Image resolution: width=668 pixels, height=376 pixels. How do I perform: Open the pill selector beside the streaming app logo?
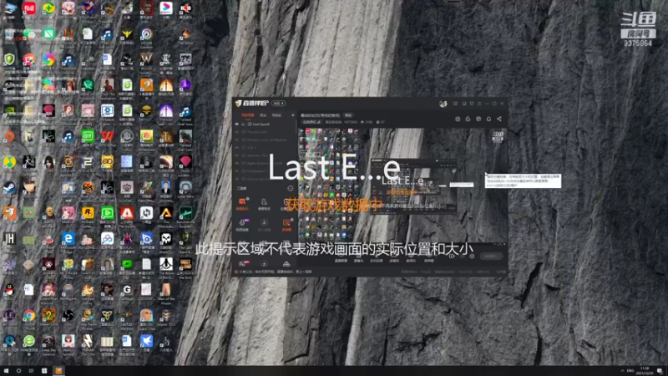click(x=279, y=103)
